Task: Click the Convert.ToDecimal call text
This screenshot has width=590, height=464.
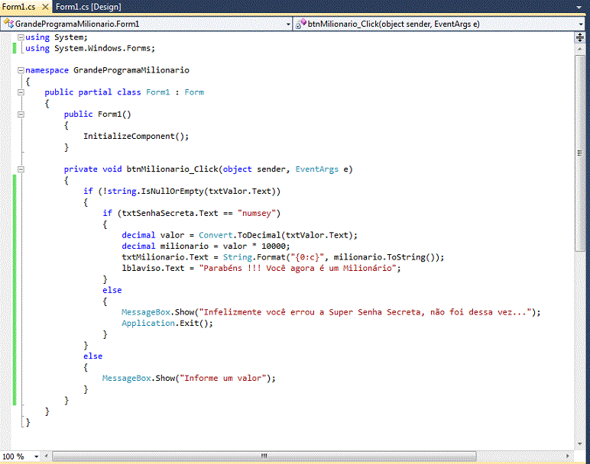Action: coord(277,235)
